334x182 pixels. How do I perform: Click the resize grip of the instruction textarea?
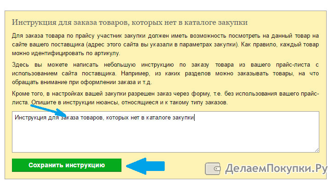317,150
